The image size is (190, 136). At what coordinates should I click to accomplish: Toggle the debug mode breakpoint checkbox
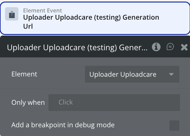tap(174, 125)
